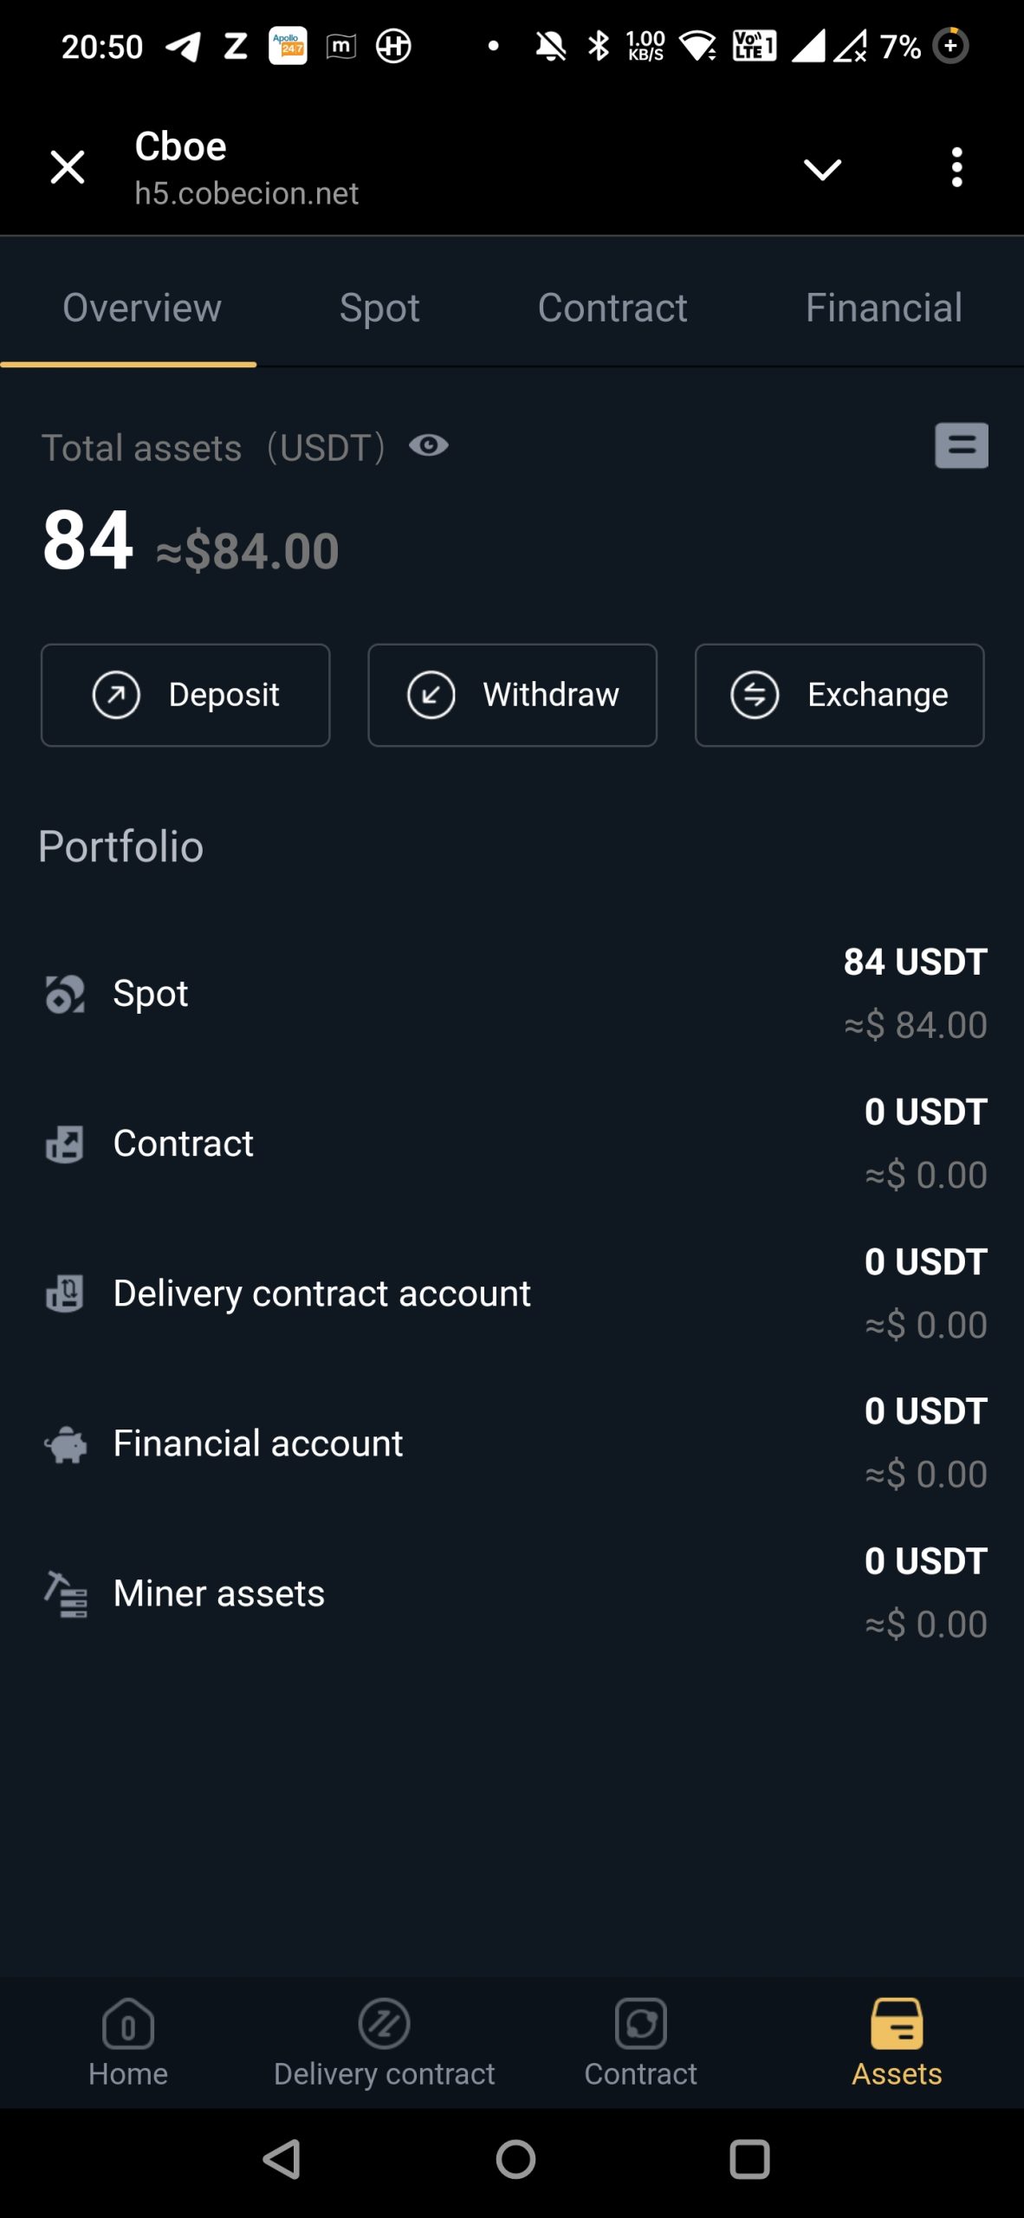Open the Spot portfolio row
1024x2218 pixels.
coord(511,994)
